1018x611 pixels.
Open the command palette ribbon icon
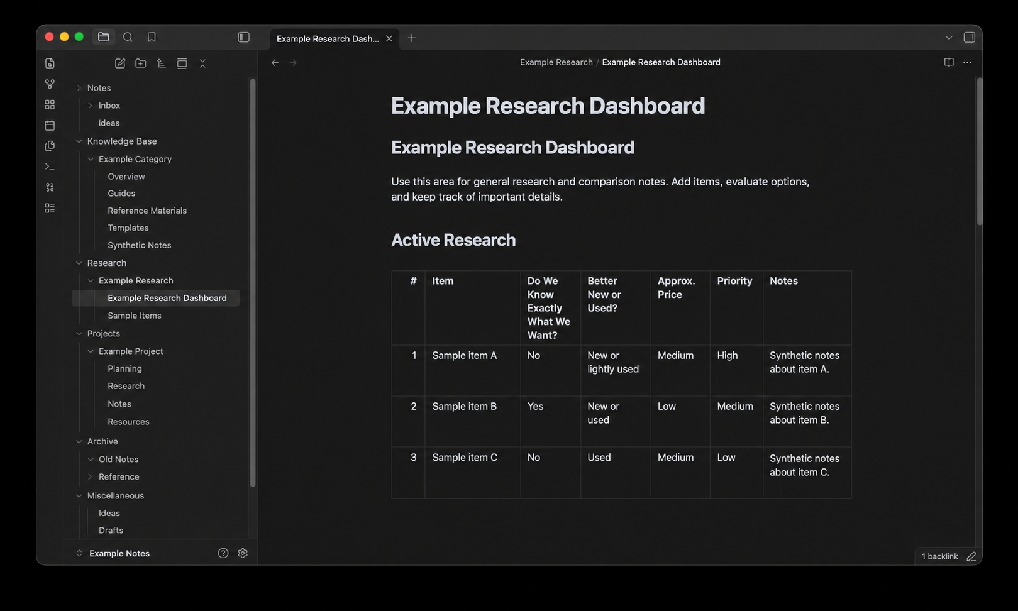[x=50, y=167]
